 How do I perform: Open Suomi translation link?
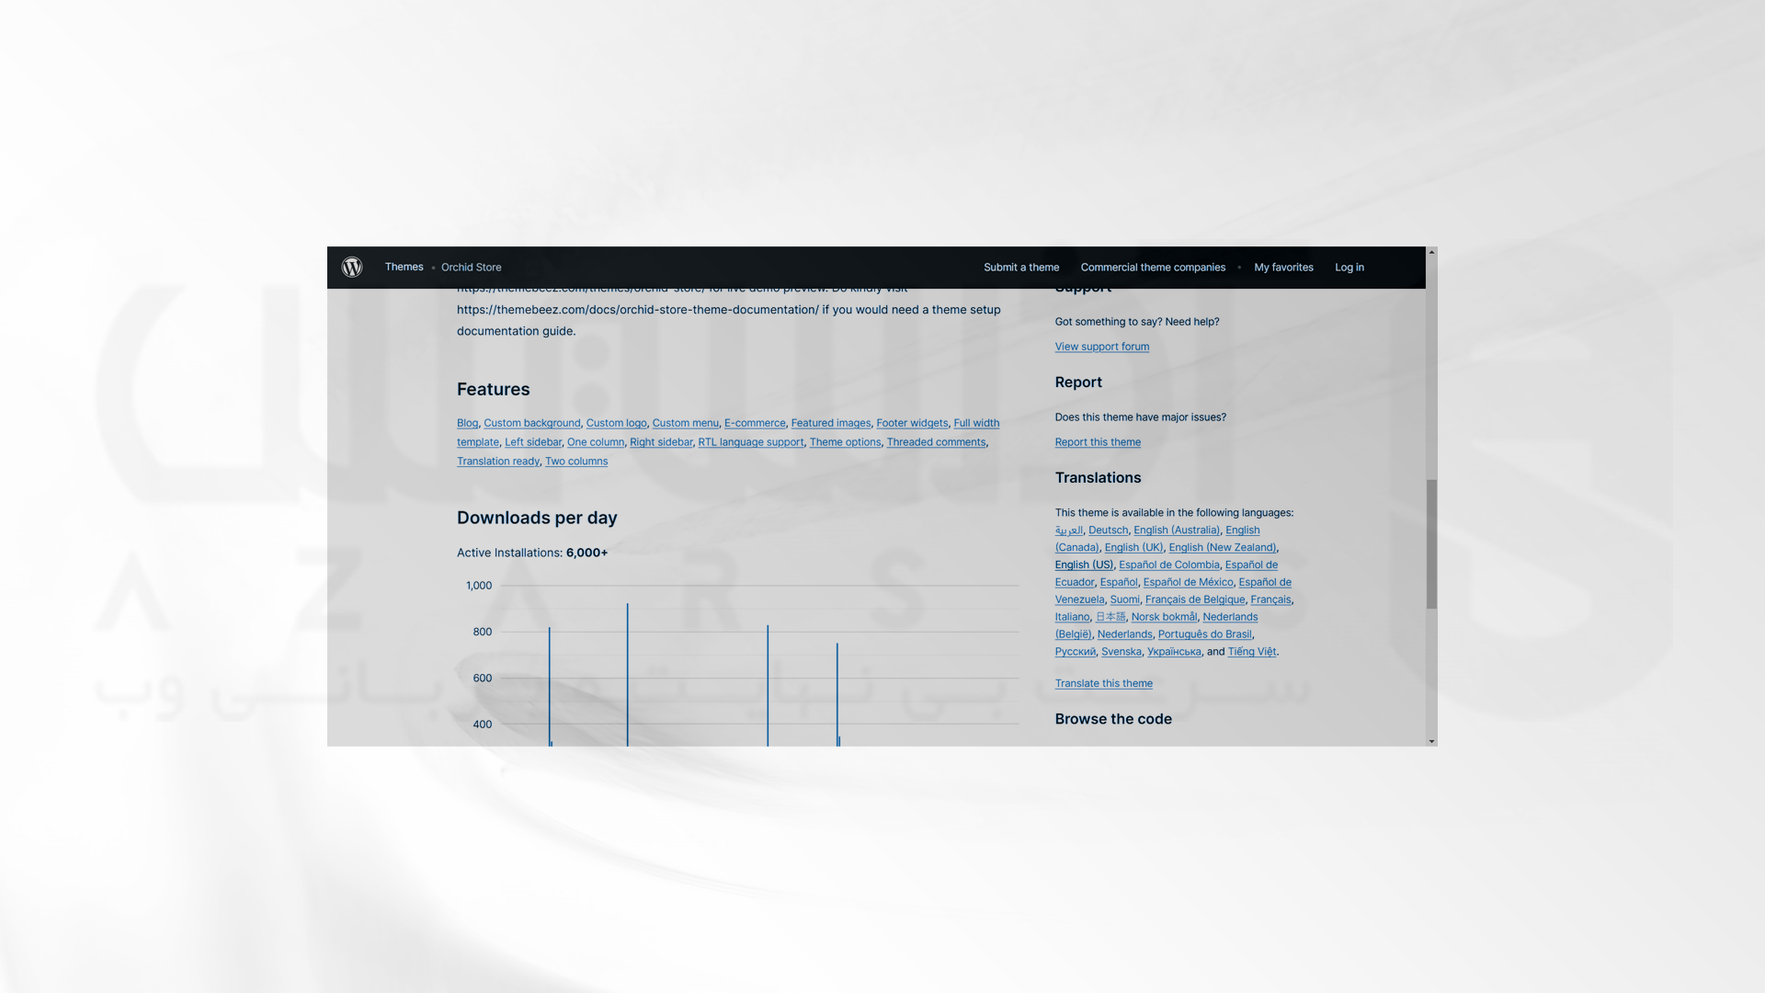click(x=1124, y=600)
